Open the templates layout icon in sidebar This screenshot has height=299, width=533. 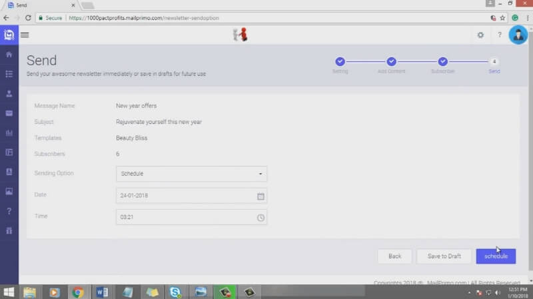(9, 152)
